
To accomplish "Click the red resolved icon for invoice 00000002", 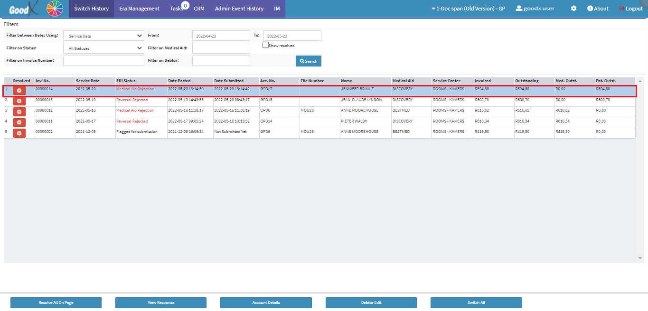I will 19,133.
